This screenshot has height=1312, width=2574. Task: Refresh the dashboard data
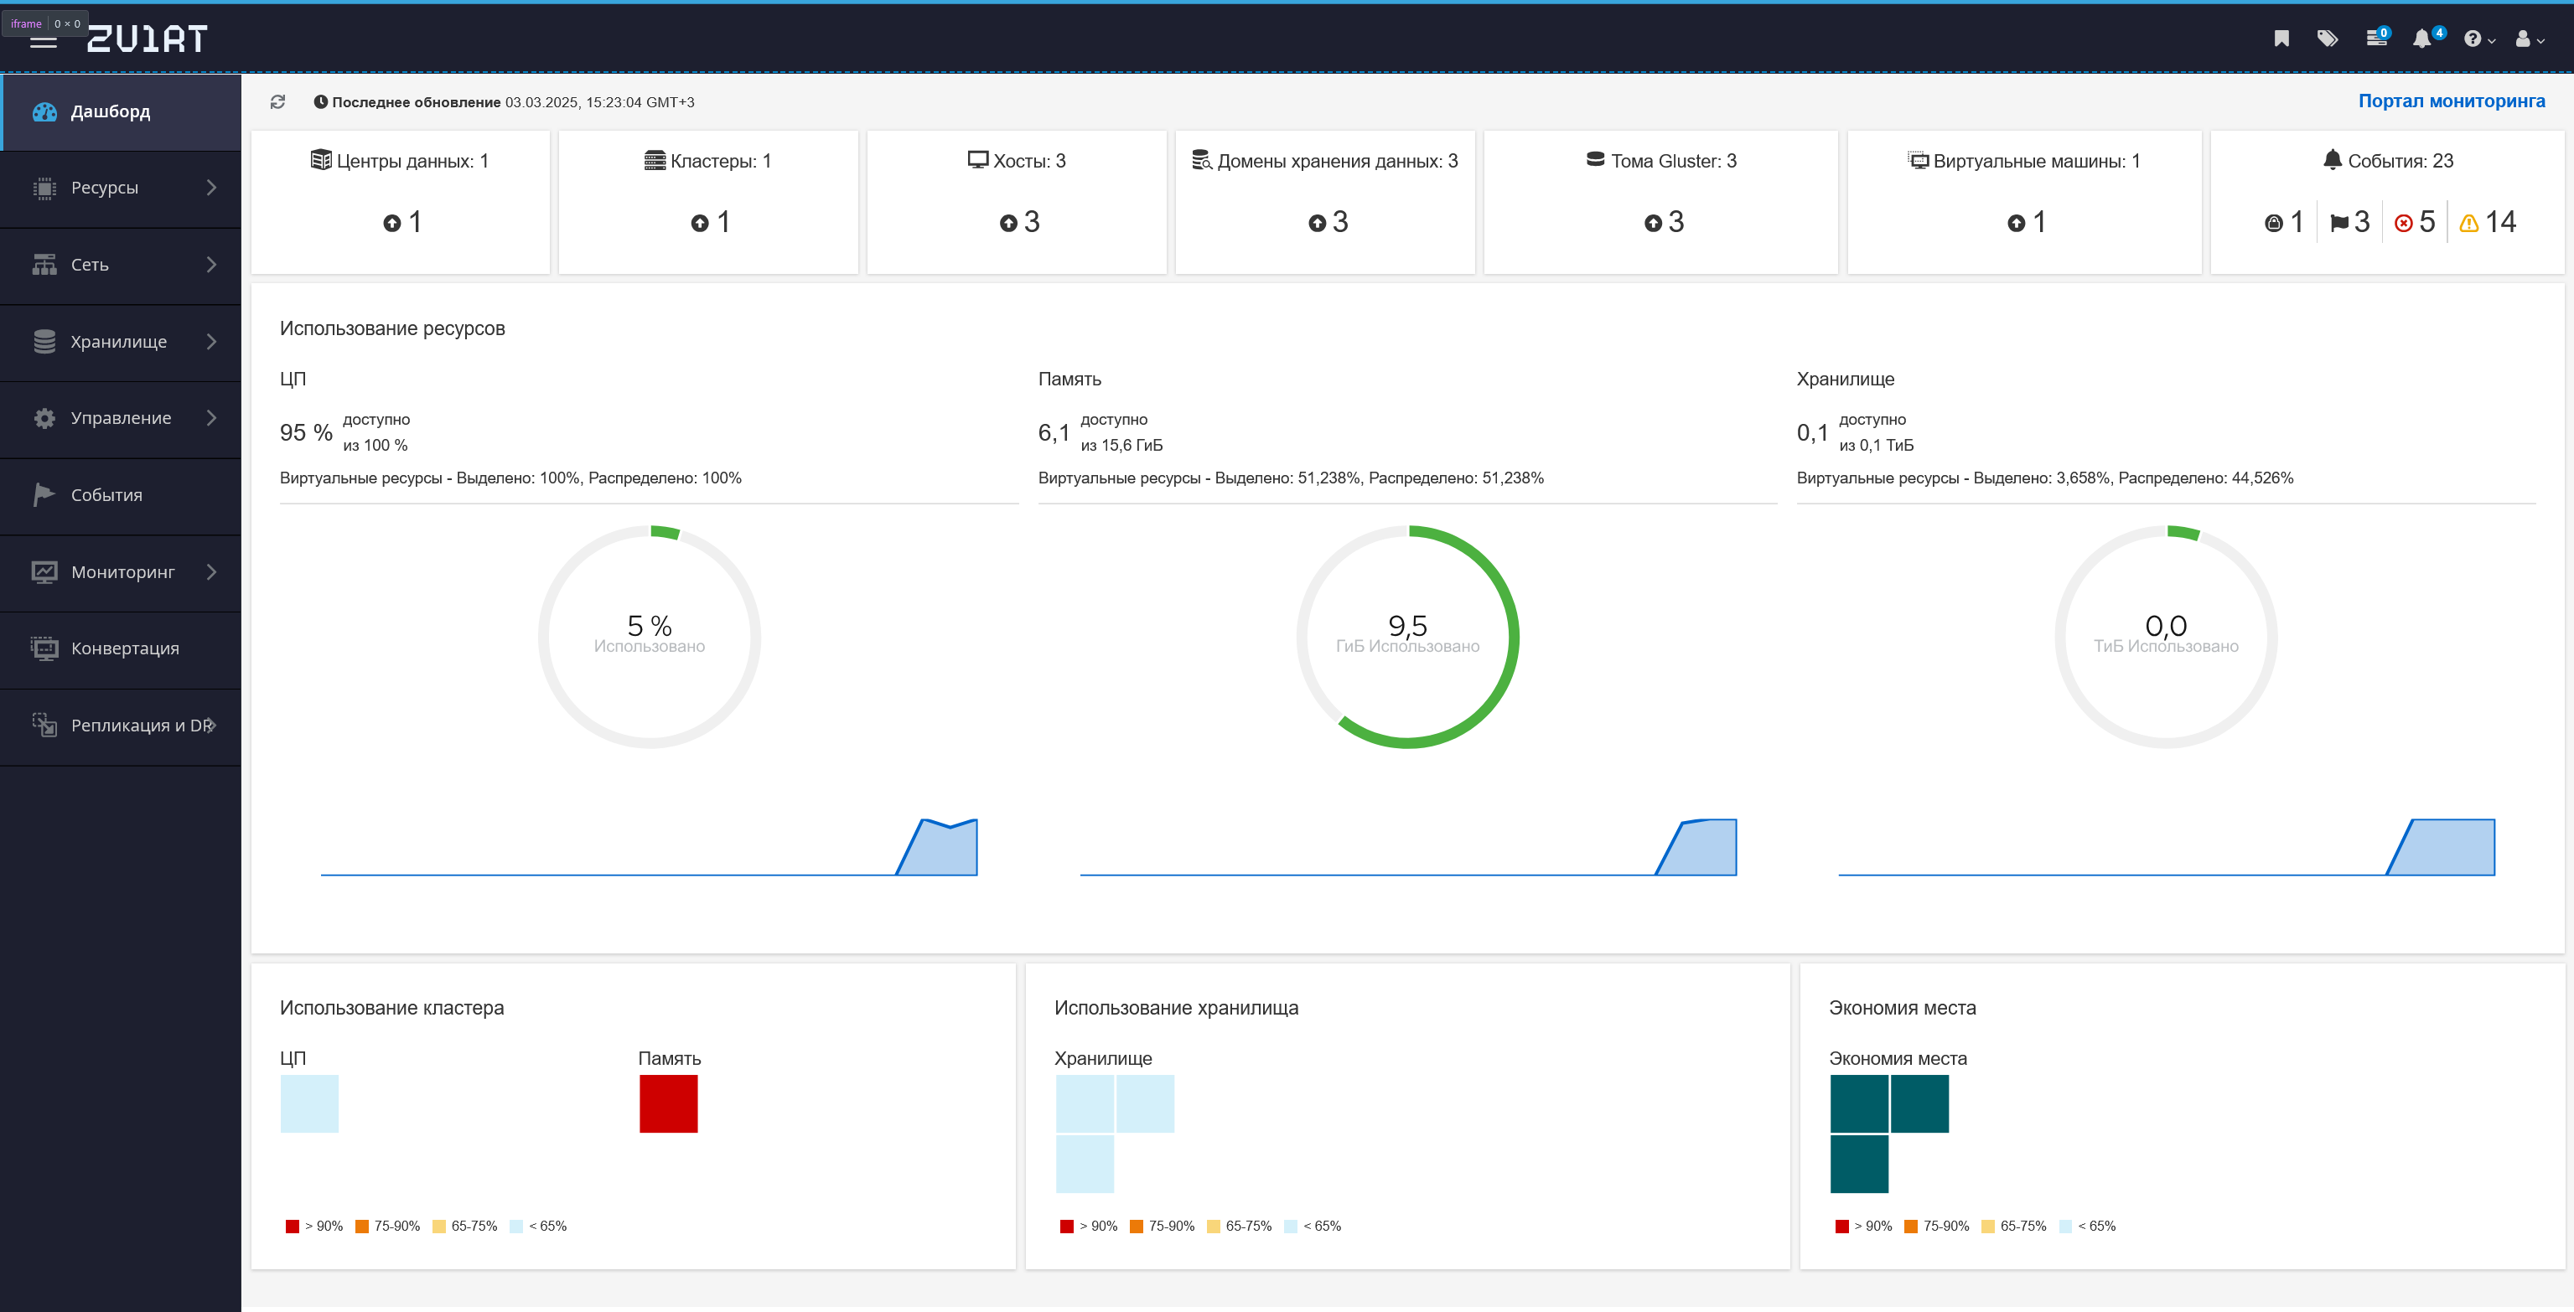(277, 102)
